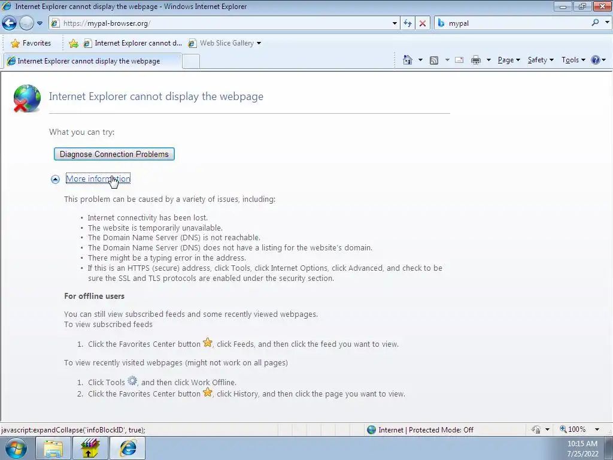
Task: Open the Windows Start orb
Action: [x=16, y=448]
